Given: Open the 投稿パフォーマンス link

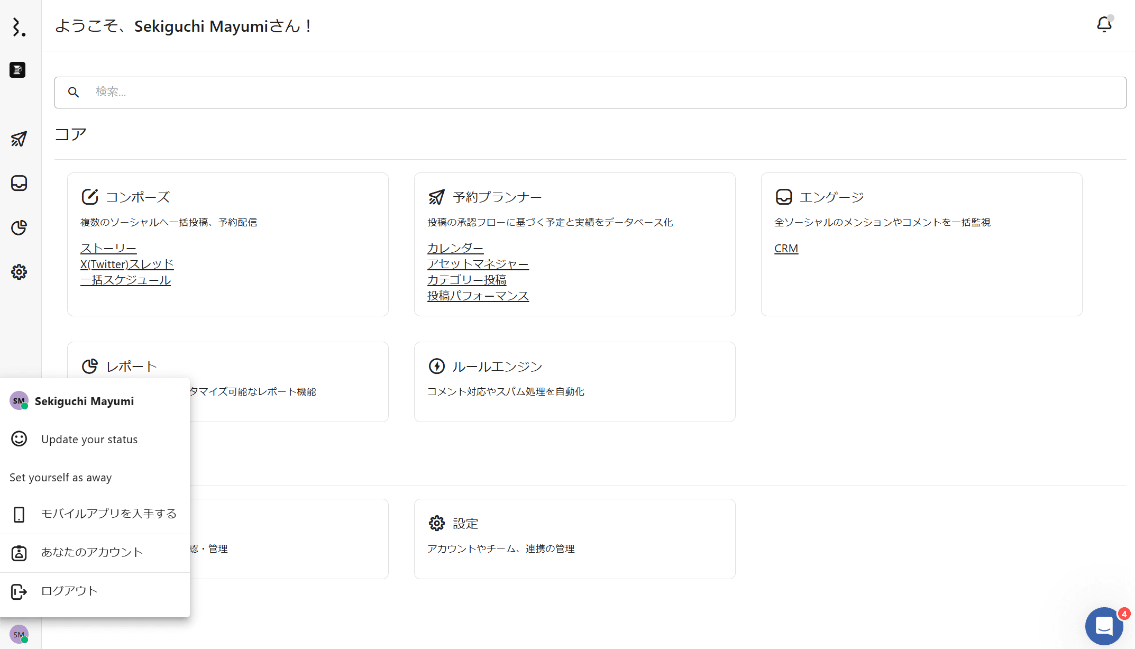Looking at the screenshot, I should click(x=478, y=296).
